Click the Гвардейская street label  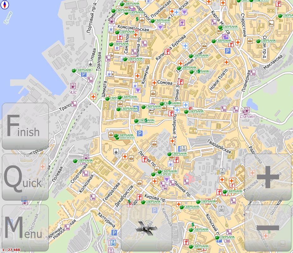220,146
